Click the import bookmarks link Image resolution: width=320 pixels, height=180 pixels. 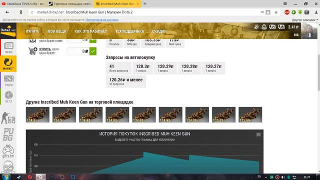pyautogui.click(x=102, y=20)
